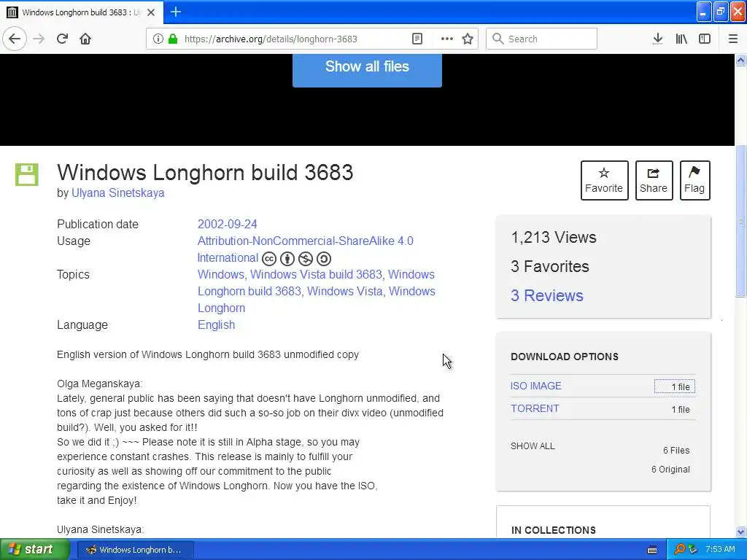Click the green floppy disk software icon
Image resolution: width=747 pixels, height=560 pixels.
click(27, 174)
